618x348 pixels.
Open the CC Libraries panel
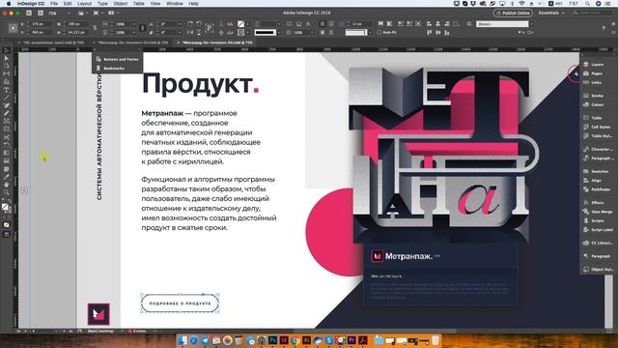(598, 243)
